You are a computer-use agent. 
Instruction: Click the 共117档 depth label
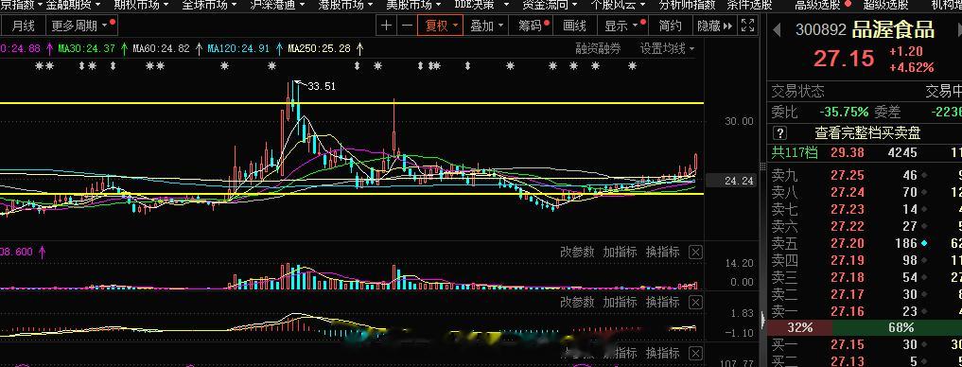click(795, 153)
